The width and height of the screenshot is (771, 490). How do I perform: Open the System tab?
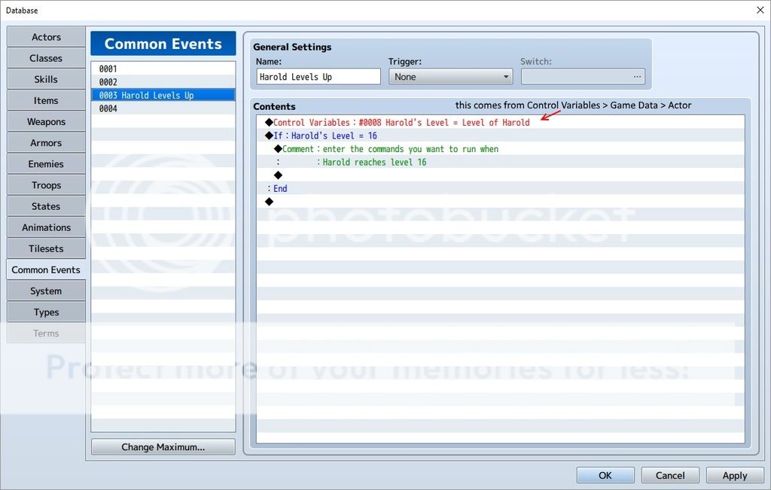[46, 291]
